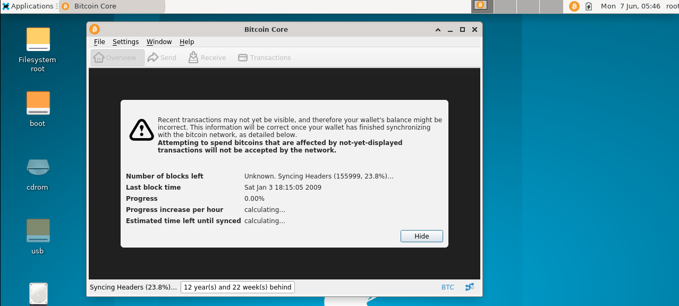Viewport: 679px width, 306px height.
Task: Click the Bitcoin system tray icon
Action: (x=574, y=6)
